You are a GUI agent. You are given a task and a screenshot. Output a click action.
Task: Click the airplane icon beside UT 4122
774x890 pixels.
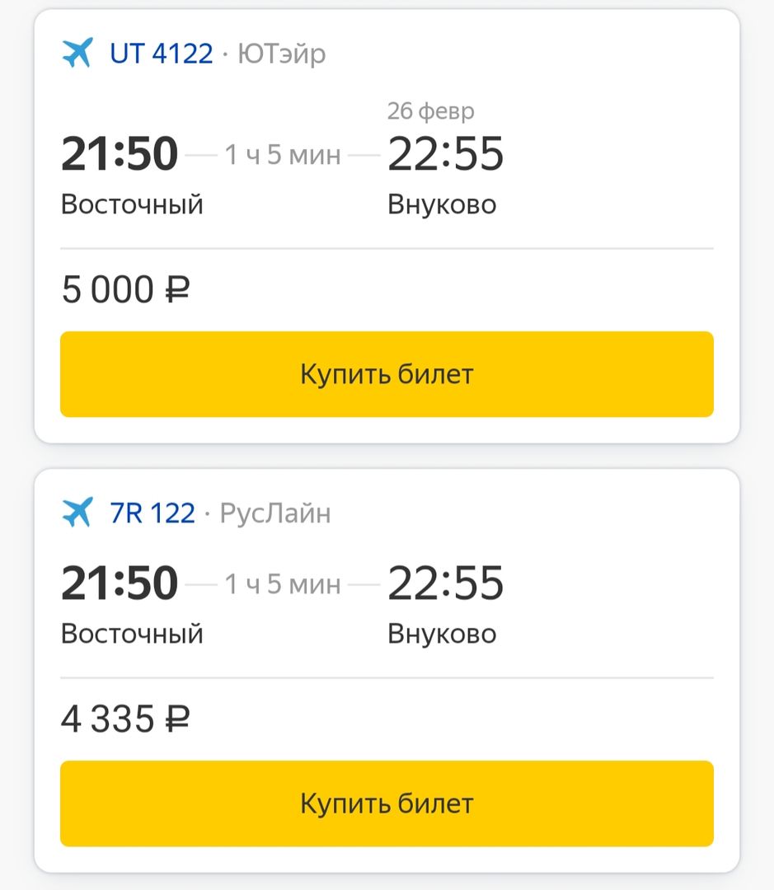click(77, 54)
